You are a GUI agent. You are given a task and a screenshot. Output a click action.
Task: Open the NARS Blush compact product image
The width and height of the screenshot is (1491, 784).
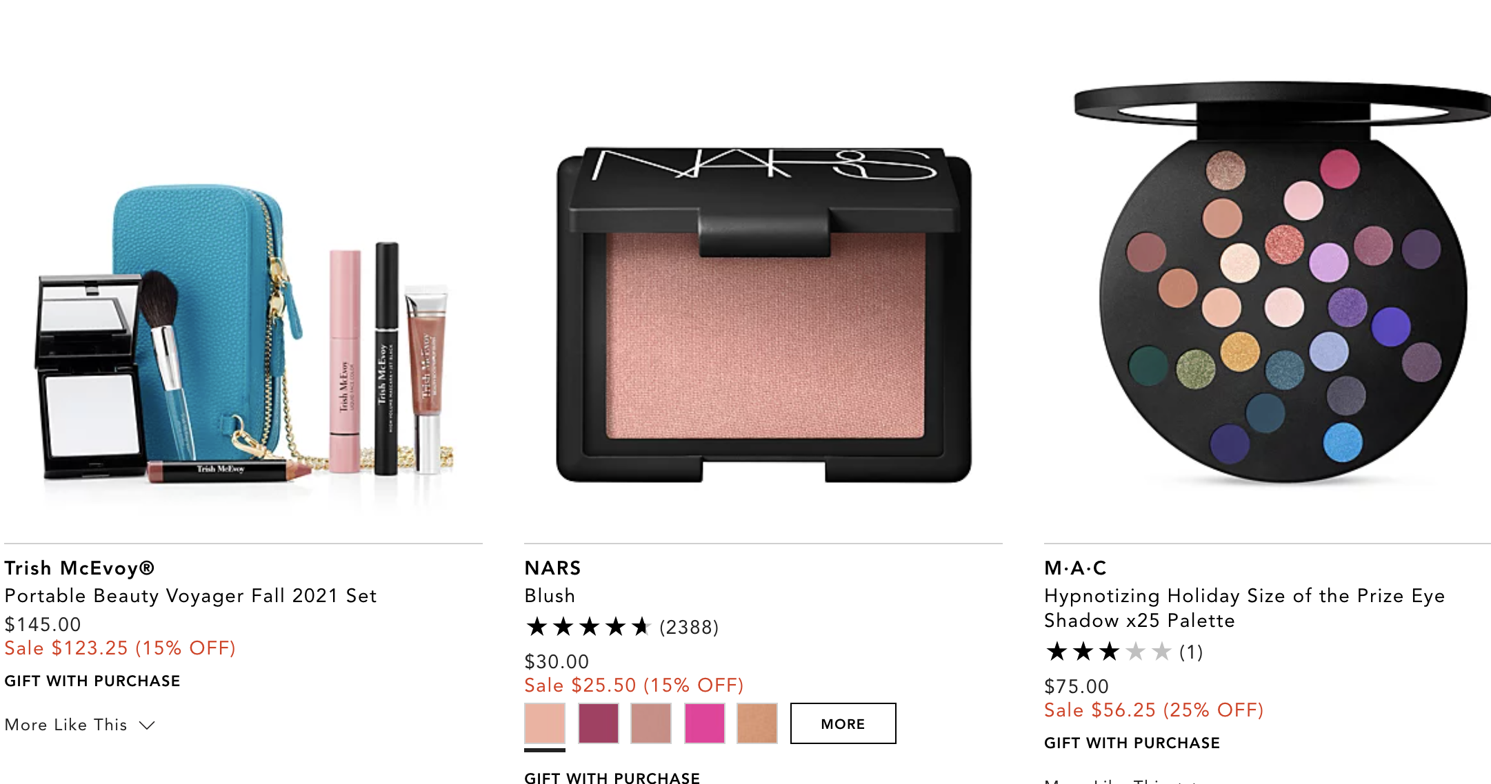pos(763,315)
